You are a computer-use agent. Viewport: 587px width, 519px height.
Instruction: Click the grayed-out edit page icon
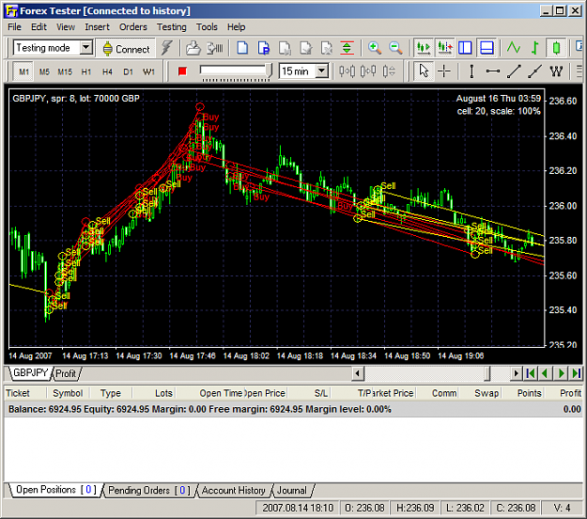pos(306,48)
